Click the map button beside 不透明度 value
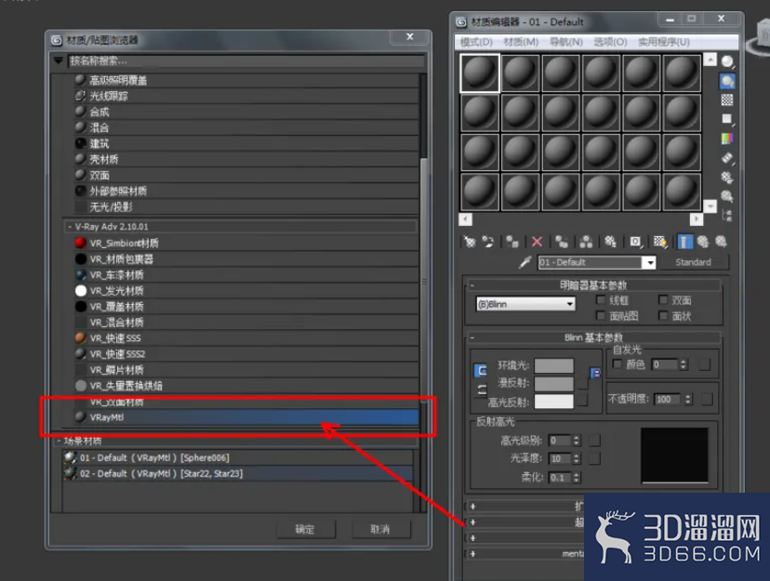Viewport: 770px width, 581px height. pyautogui.click(x=707, y=399)
